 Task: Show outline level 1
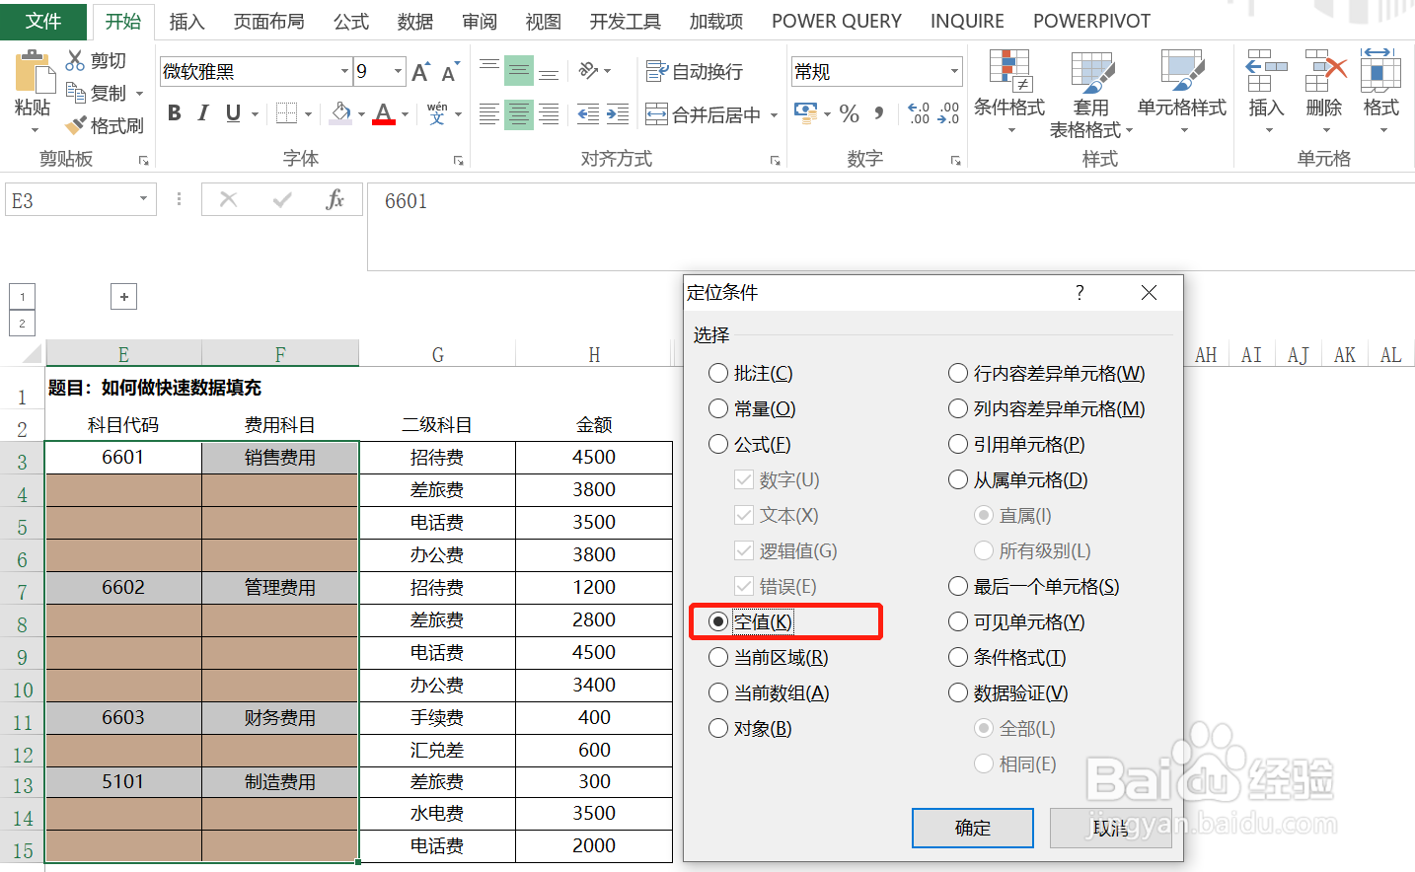[22, 296]
